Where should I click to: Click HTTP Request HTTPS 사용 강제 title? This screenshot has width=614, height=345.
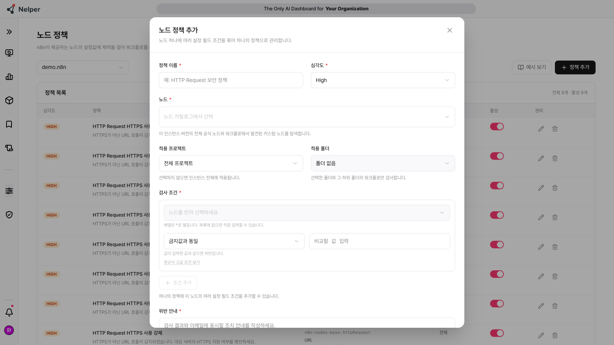[x=127, y=333]
